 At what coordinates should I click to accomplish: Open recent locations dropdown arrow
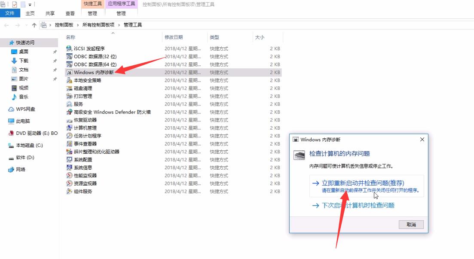tap(26, 25)
